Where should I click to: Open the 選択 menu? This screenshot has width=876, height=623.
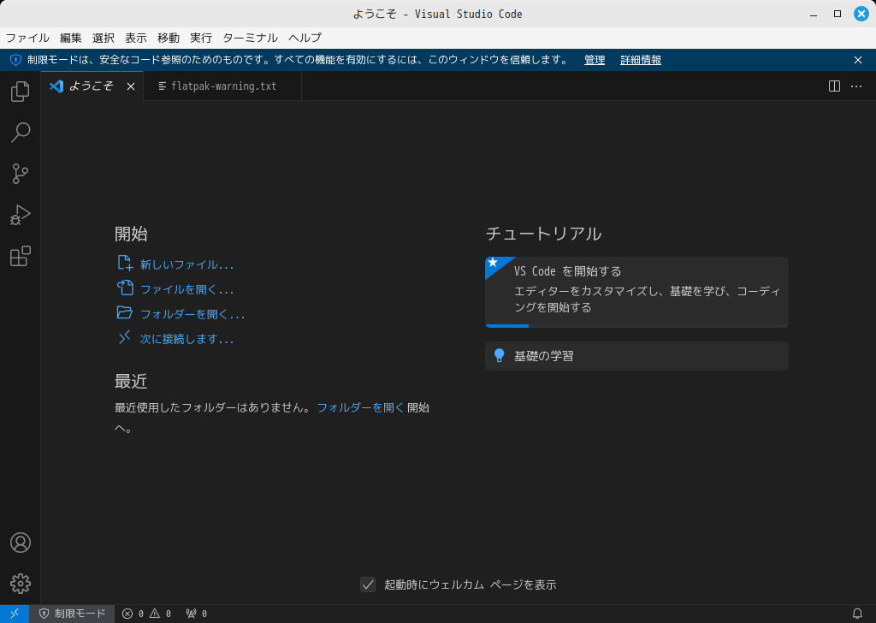[x=104, y=38]
